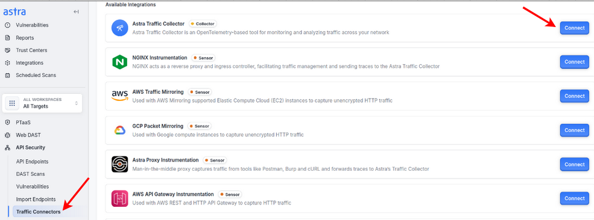Click the 'GCP Packet Mirroring' title
Image resolution: width=594 pixels, height=220 pixels.
coord(158,126)
